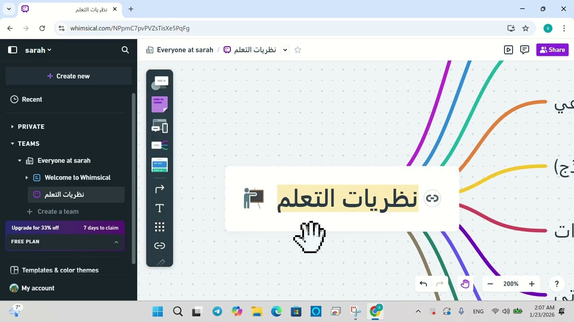The width and height of the screenshot is (574, 322).
Task: Open Chrome profile avatar
Action: (548, 28)
